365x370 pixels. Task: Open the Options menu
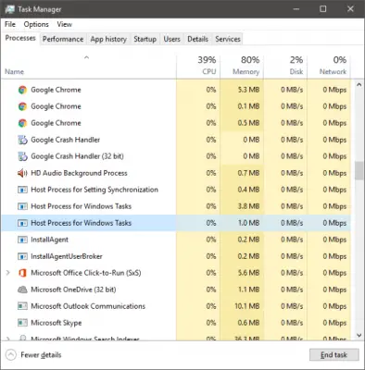(36, 24)
